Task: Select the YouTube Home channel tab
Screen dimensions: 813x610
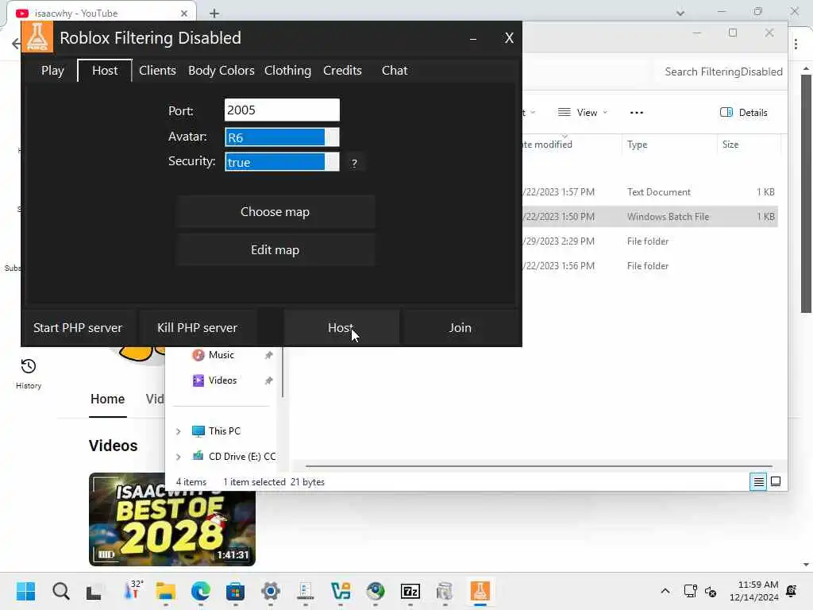Action: 107,400
